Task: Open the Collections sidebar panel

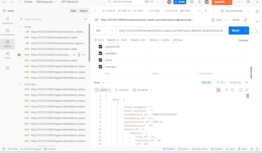Action: coord(7,21)
